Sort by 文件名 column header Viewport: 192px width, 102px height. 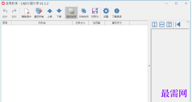tap(42, 23)
